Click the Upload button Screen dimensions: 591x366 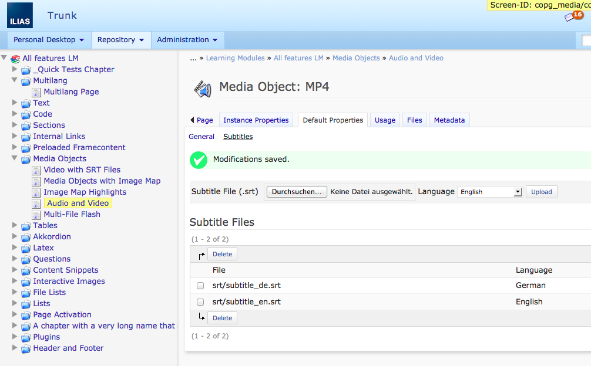tap(541, 192)
